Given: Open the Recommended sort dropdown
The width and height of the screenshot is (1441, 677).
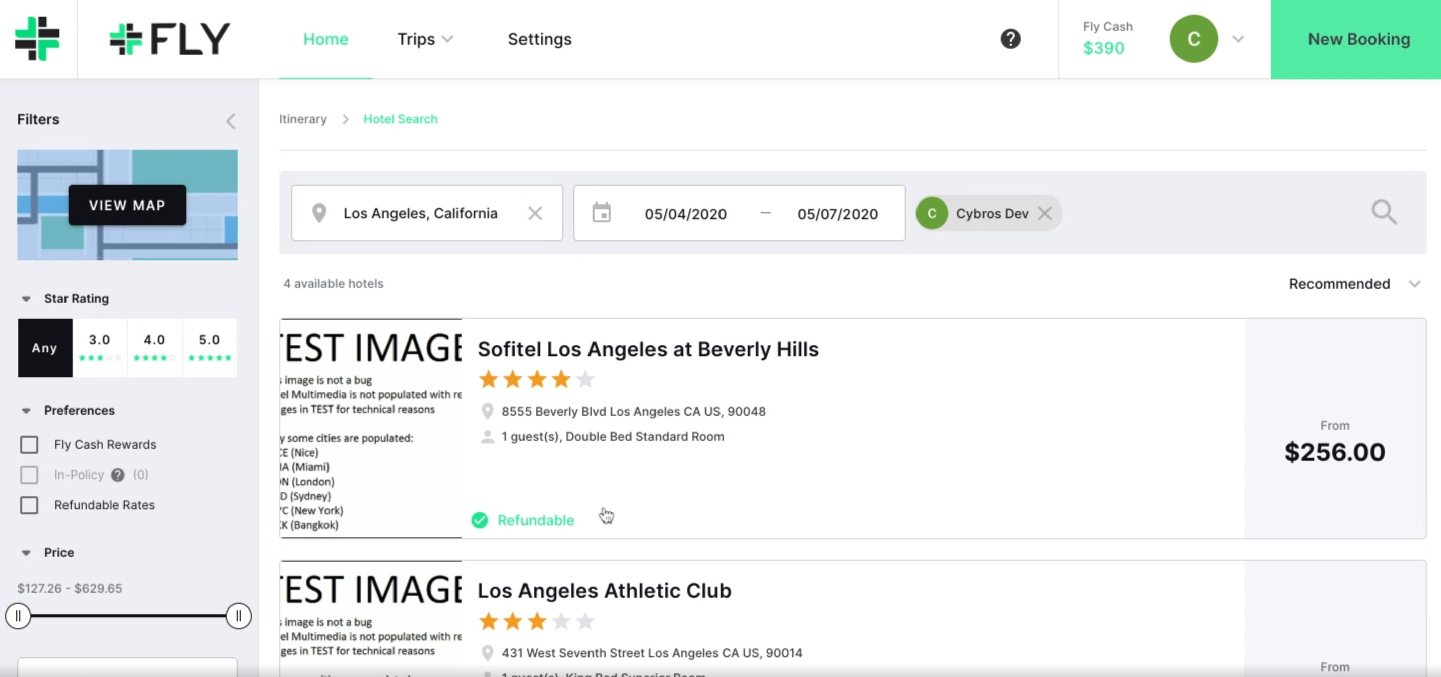Looking at the screenshot, I should point(1354,284).
